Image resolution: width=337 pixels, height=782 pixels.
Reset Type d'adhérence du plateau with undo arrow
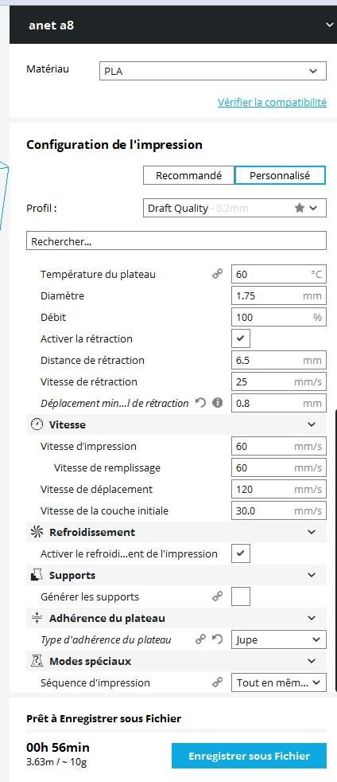pos(217,639)
